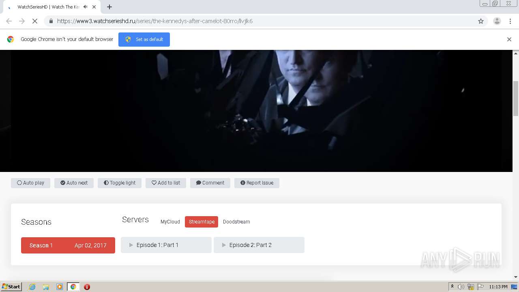Open the red Opera taskbar icon
This screenshot has height=292, width=519.
(x=87, y=287)
